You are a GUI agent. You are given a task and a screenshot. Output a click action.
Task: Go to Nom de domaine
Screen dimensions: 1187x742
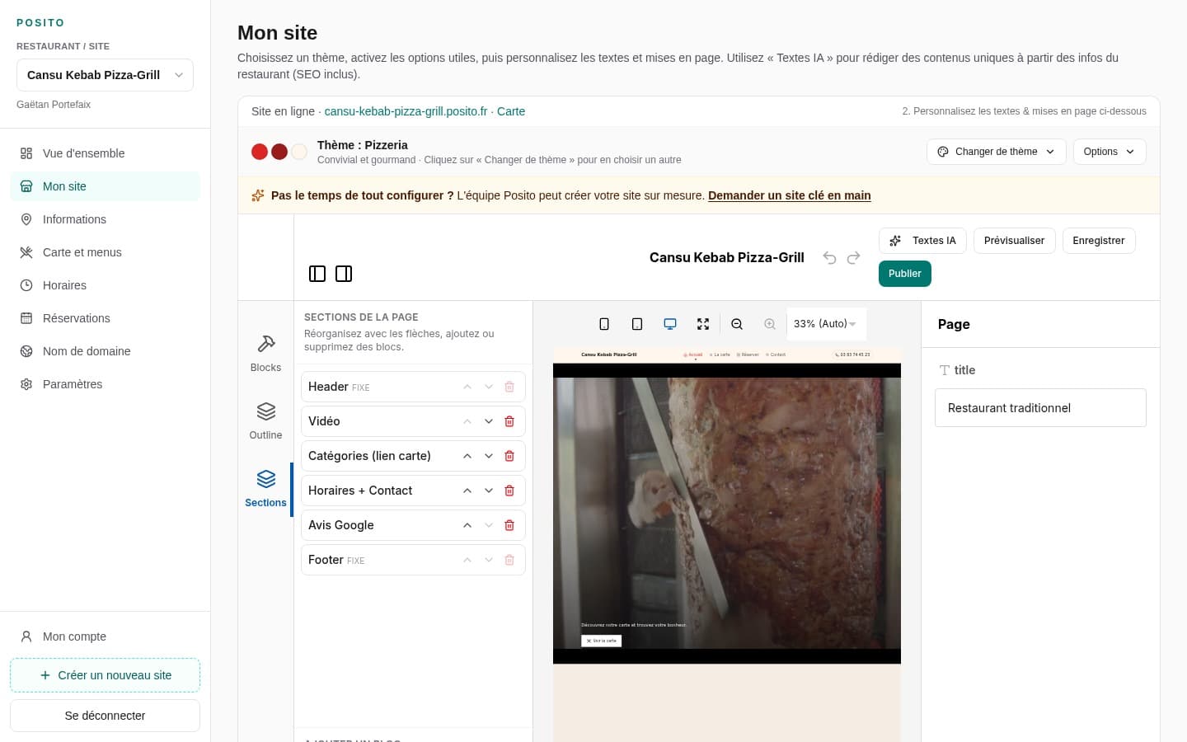pos(105,351)
